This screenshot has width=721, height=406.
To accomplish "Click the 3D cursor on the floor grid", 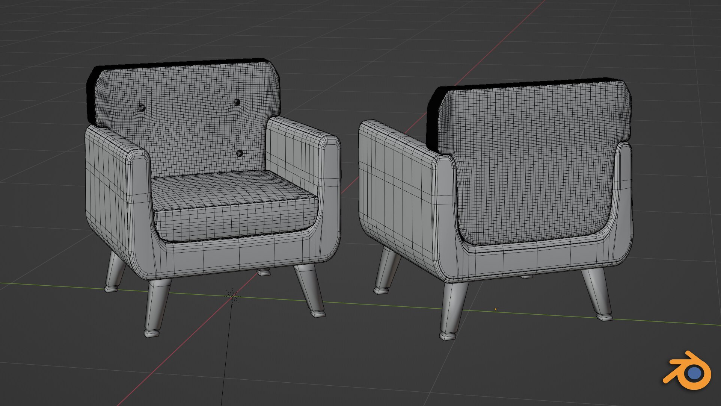I will (x=232, y=296).
